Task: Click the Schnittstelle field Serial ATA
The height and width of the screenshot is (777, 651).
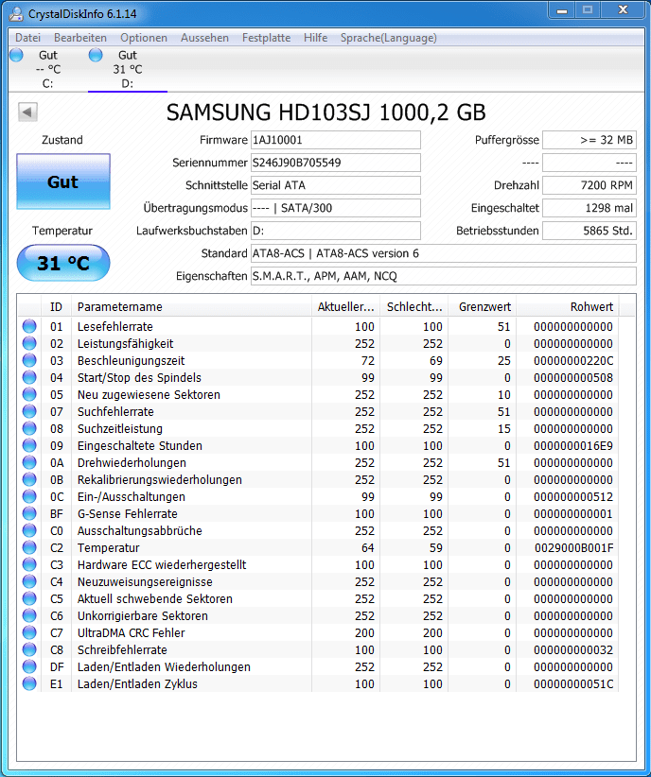Action: [335, 185]
